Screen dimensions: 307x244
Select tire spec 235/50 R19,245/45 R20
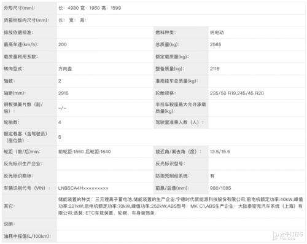(237, 93)
